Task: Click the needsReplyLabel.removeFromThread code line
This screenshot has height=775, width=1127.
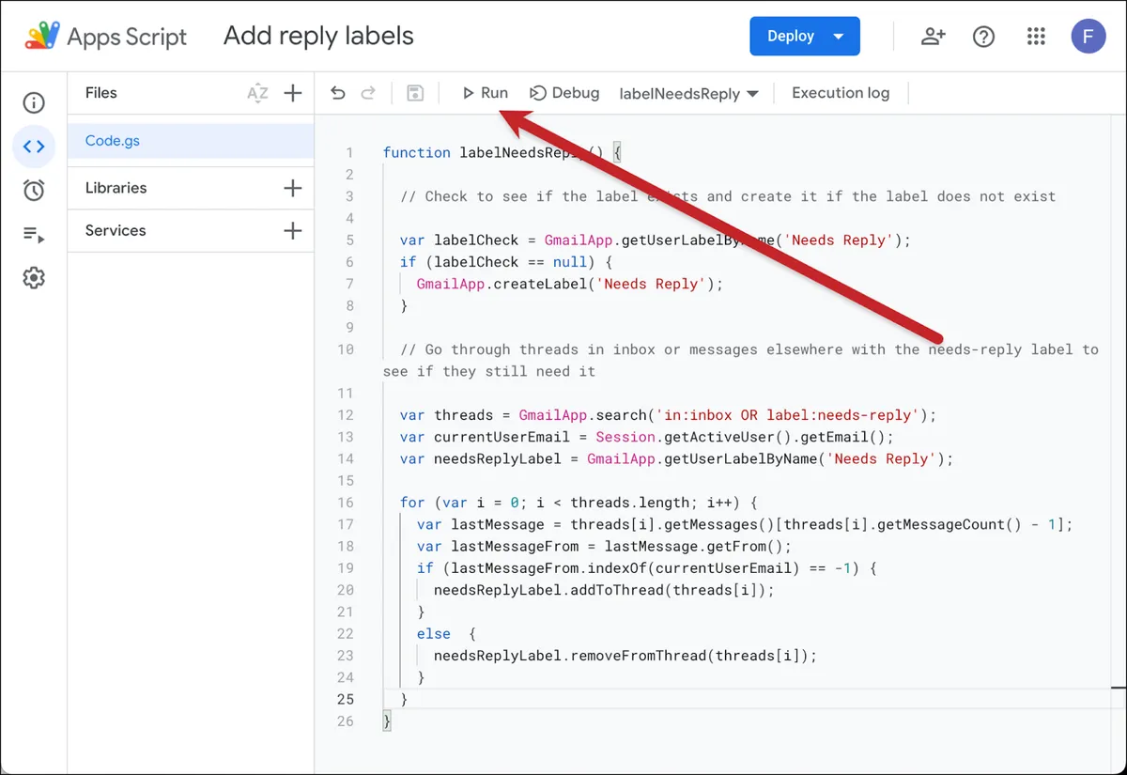Action: click(x=625, y=656)
